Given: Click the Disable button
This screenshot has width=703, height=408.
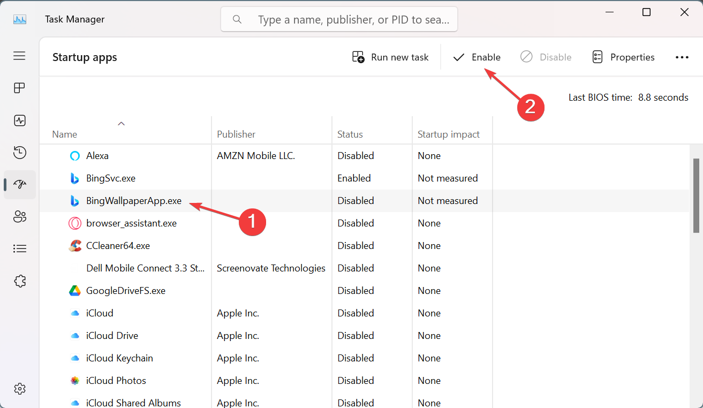Looking at the screenshot, I should pyautogui.click(x=546, y=57).
